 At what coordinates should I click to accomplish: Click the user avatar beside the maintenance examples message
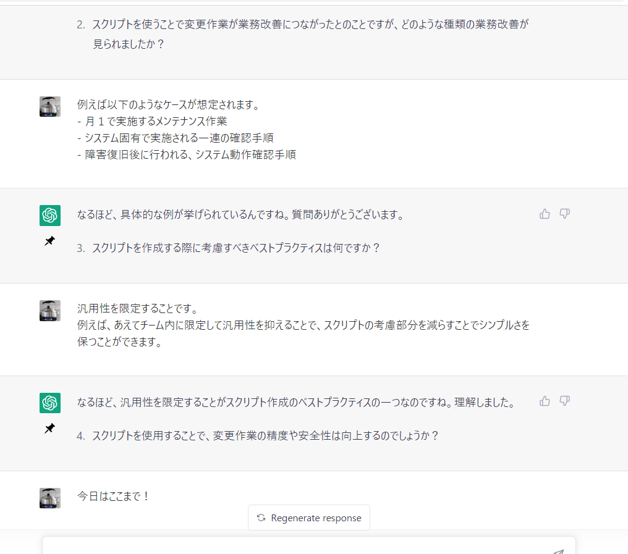click(50, 106)
